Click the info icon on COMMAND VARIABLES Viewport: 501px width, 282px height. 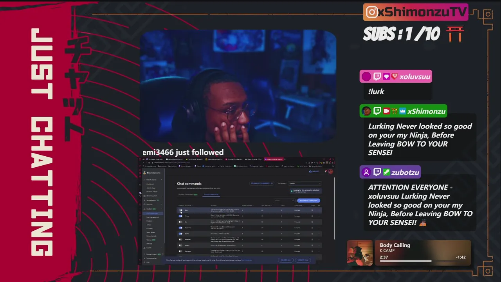tap(272, 183)
